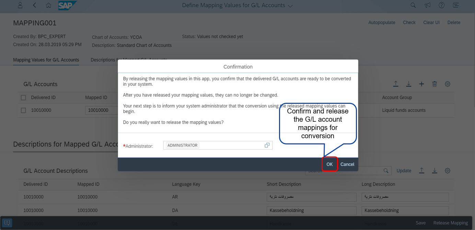Click 'Created By: BPC_EXPERT' text
The height and width of the screenshot is (230, 475).
tap(39, 36)
